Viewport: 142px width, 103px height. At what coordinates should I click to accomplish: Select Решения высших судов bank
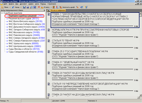(x=24, y=19)
